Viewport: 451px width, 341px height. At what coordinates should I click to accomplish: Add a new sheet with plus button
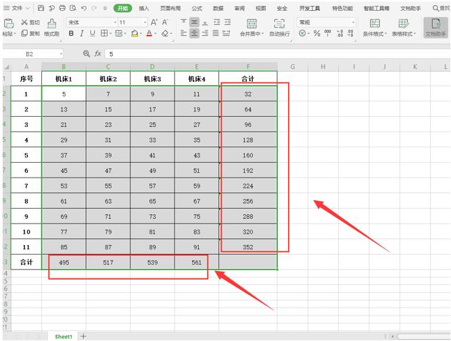click(x=83, y=336)
